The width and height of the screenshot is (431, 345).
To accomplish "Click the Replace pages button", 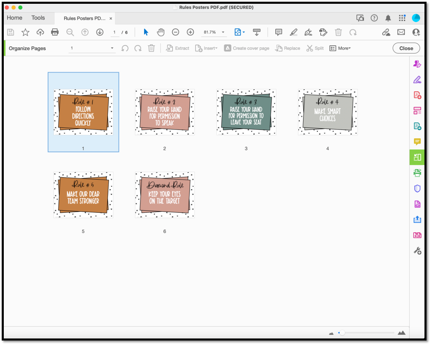I will [288, 48].
